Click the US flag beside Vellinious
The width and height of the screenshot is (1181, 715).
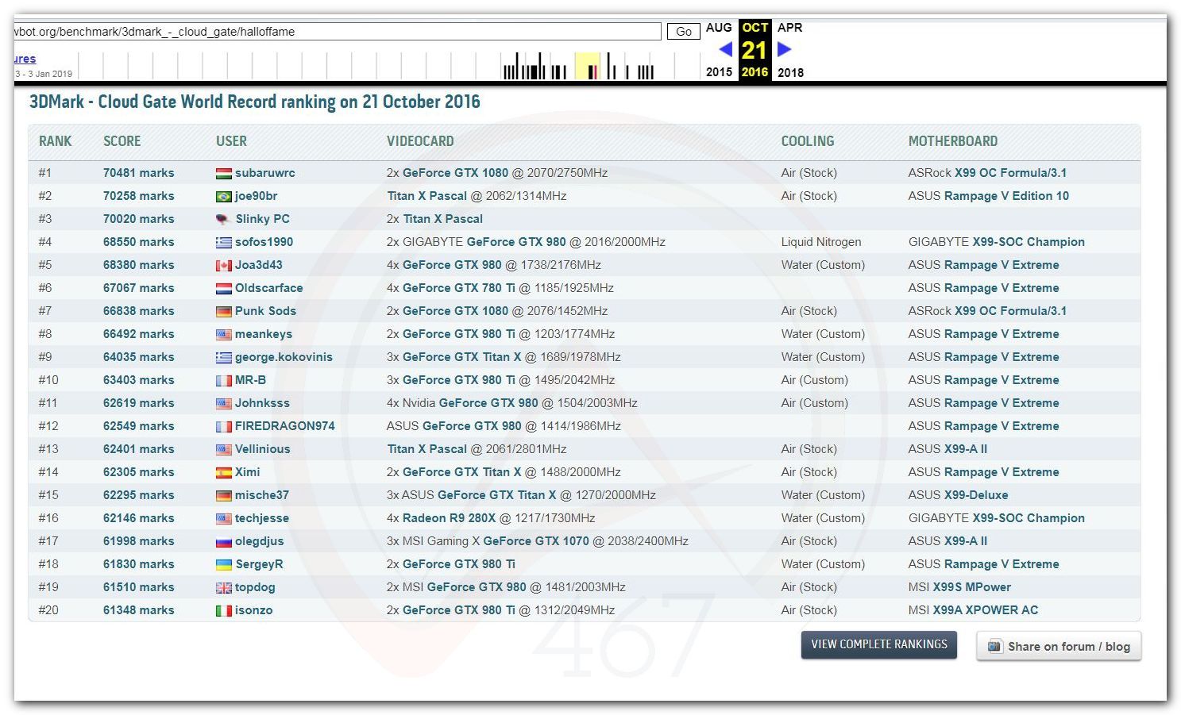pos(224,449)
